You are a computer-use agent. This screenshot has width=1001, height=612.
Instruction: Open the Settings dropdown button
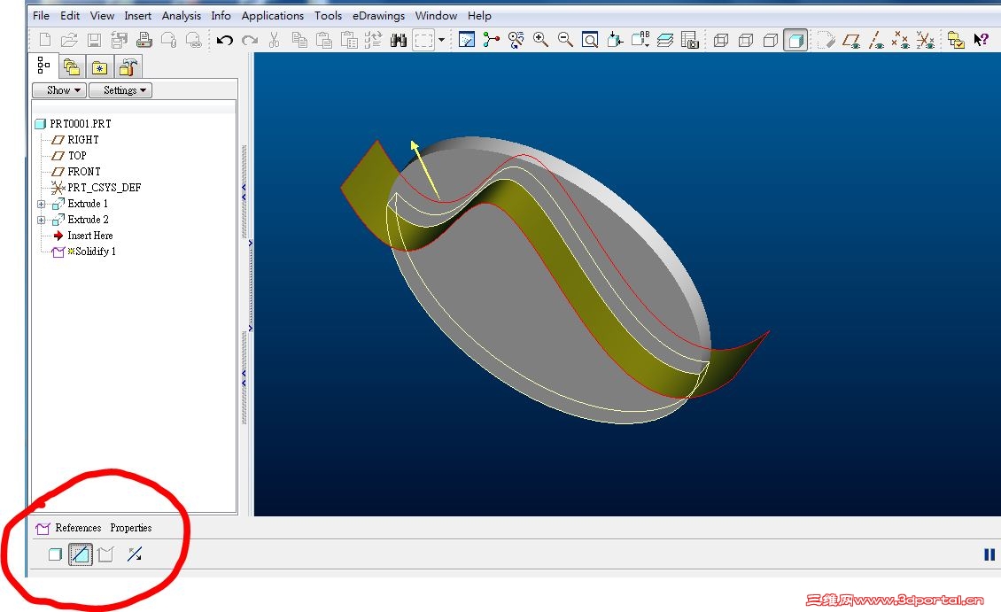(x=120, y=90)
